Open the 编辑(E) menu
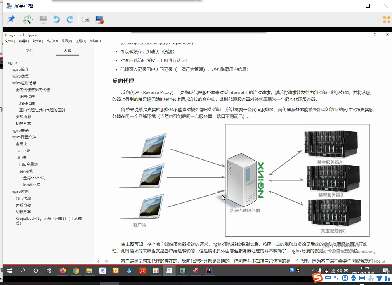392x285 pixels. tap(24, 41)
